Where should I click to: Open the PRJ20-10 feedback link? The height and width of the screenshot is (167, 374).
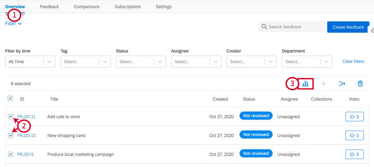(x=26, y=135)
